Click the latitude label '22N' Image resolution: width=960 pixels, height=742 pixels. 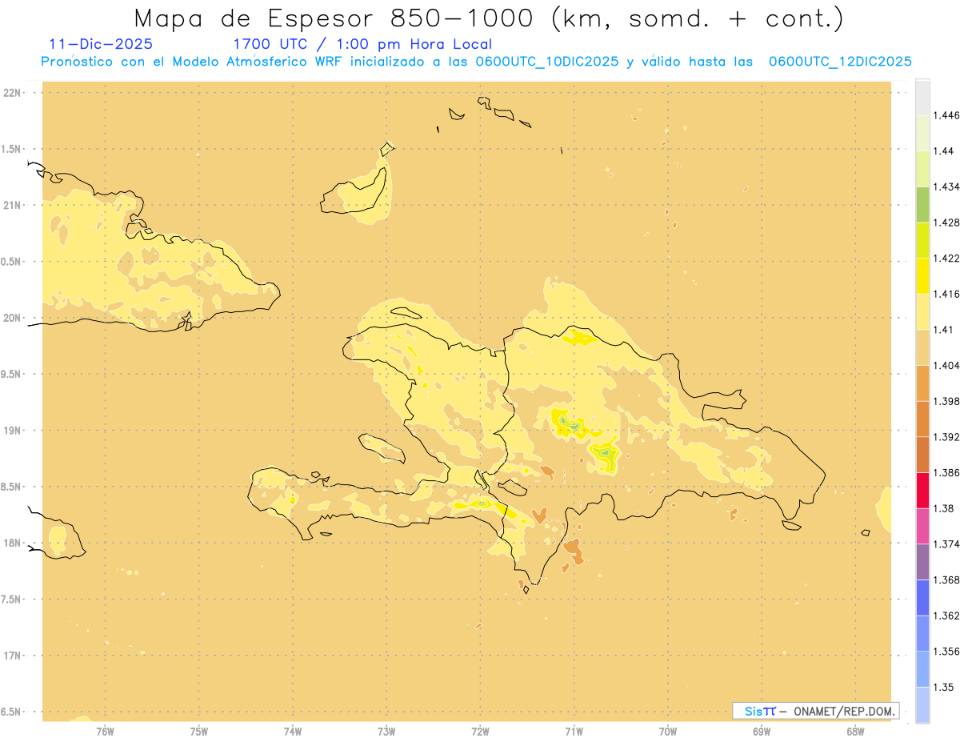(12, 93)
